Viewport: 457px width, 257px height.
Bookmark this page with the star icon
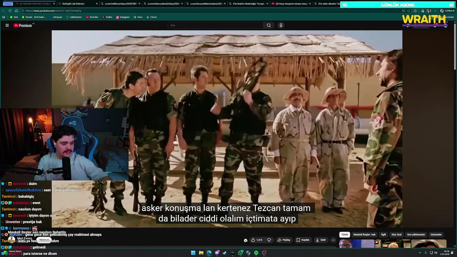pos(408,11)
